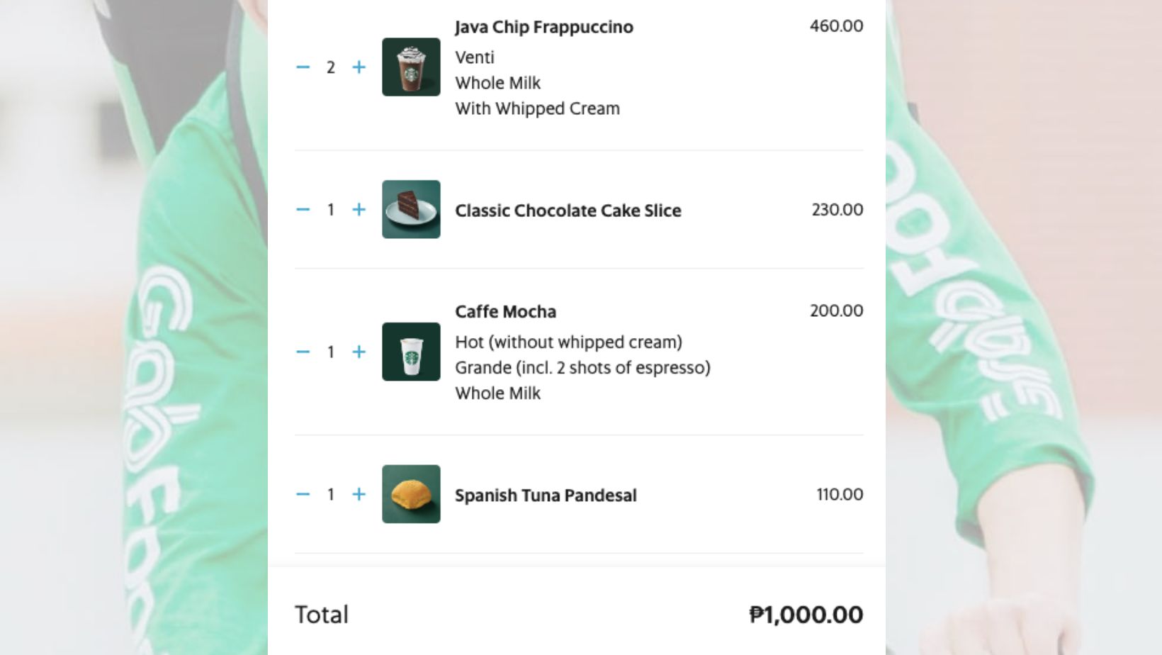
Task: Increase quantity of Caffe Mocha
Action: (360, 352)
